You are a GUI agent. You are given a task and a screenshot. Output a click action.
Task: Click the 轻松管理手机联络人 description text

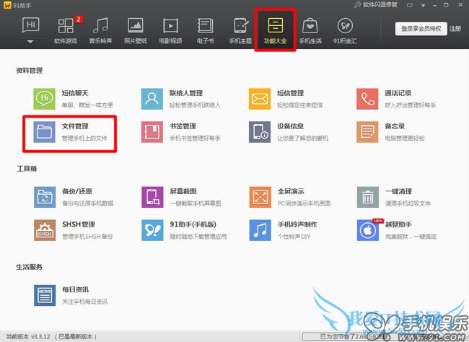tap(195, 105)
